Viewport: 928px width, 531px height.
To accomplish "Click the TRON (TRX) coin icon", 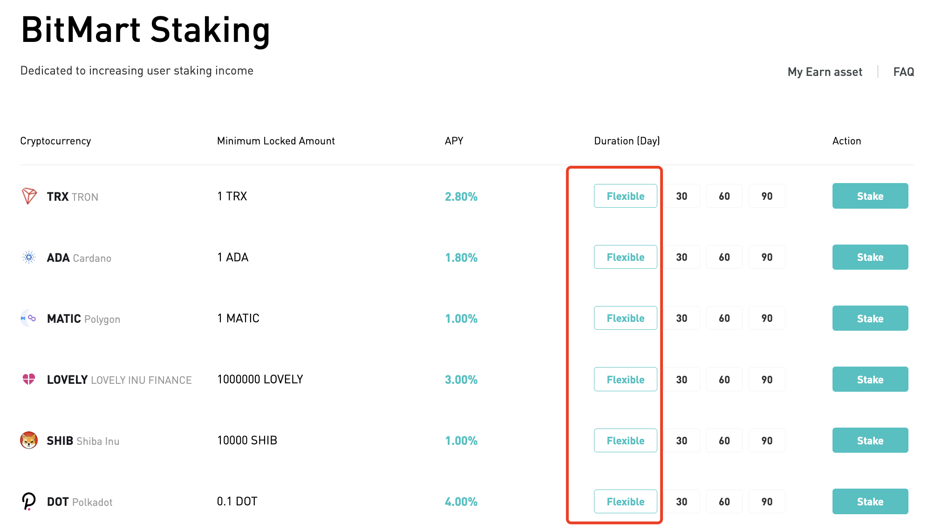I will 29,196.
